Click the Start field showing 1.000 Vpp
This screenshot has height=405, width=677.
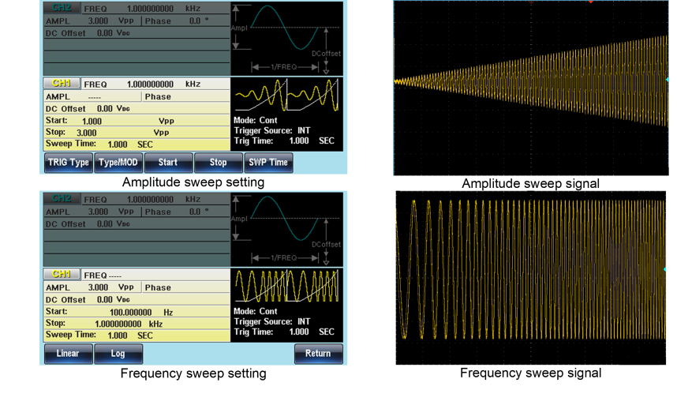[136, 122]
